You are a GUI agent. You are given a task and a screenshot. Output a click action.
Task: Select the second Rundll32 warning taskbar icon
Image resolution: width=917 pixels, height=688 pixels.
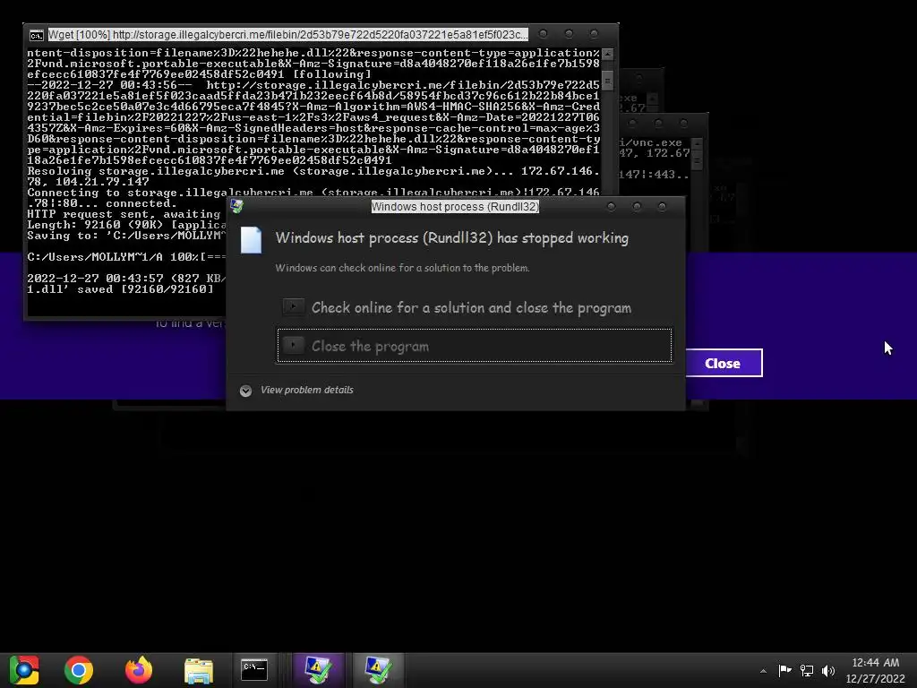click(x=377, y=670)
